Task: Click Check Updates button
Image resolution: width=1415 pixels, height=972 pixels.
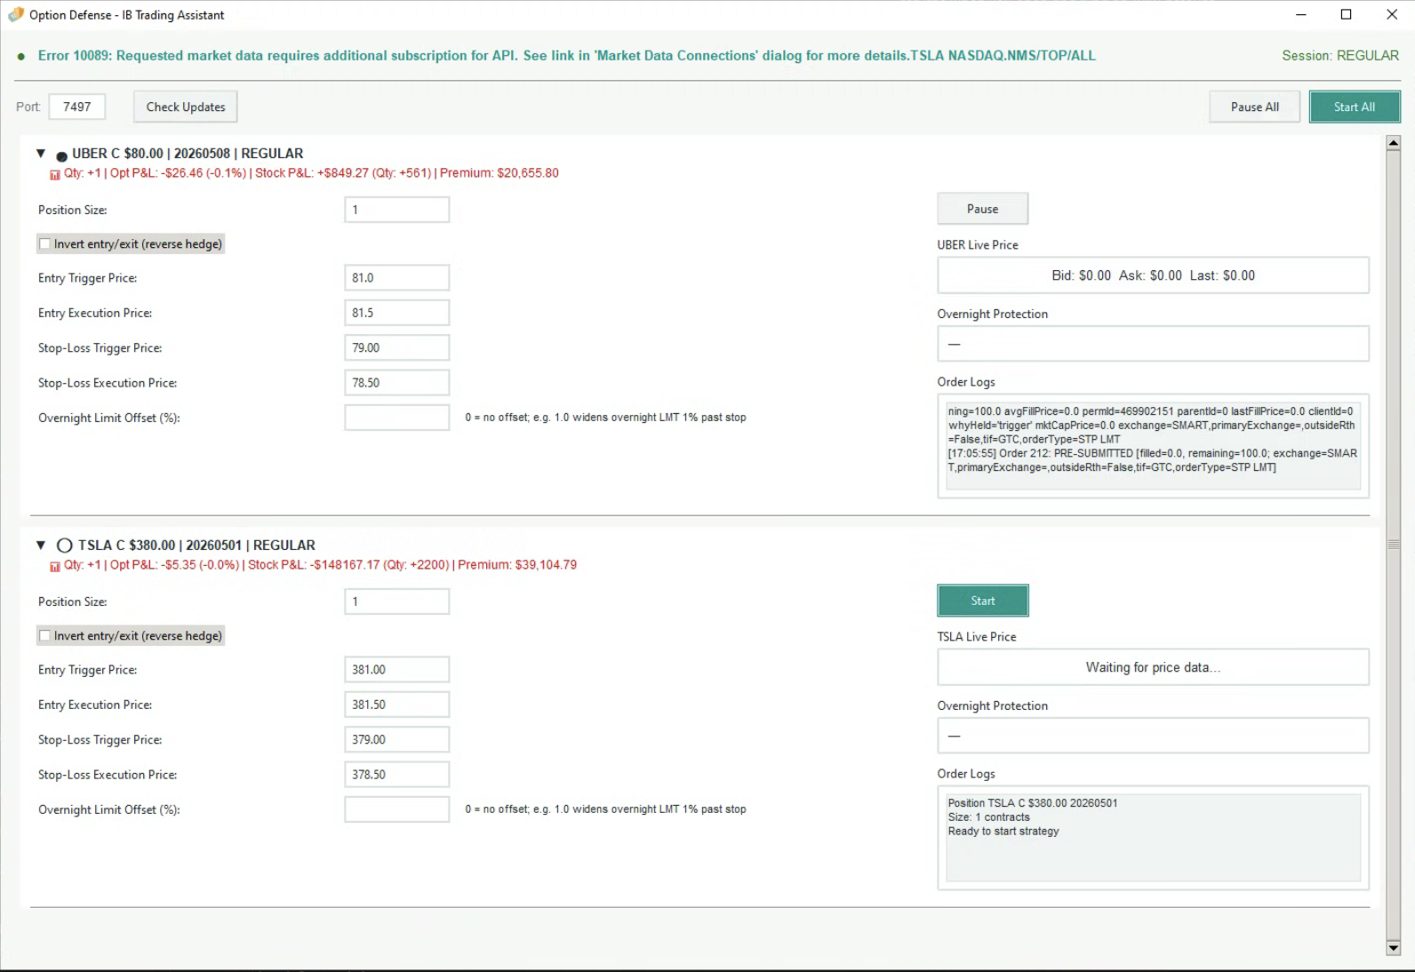Action: pyautogui.click(x=186, y=107)
